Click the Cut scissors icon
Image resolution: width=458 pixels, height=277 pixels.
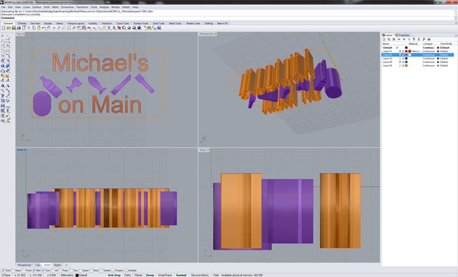point(29,27)
